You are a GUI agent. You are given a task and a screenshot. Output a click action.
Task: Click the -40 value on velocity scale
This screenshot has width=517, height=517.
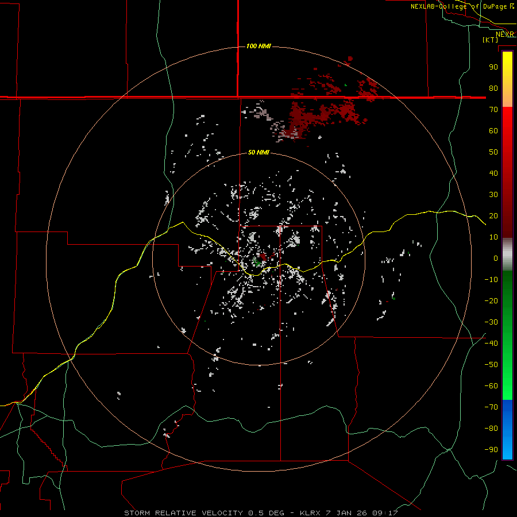coord(491,344)
